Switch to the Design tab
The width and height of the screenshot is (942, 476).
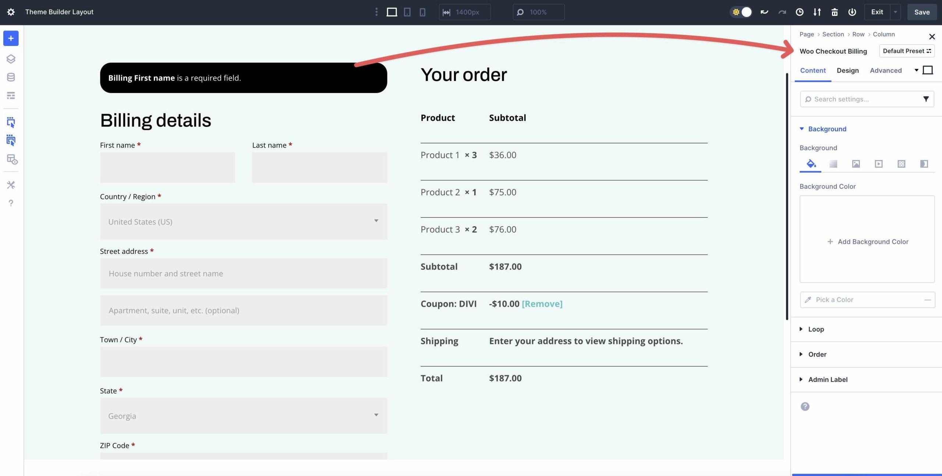pos(848,70)
